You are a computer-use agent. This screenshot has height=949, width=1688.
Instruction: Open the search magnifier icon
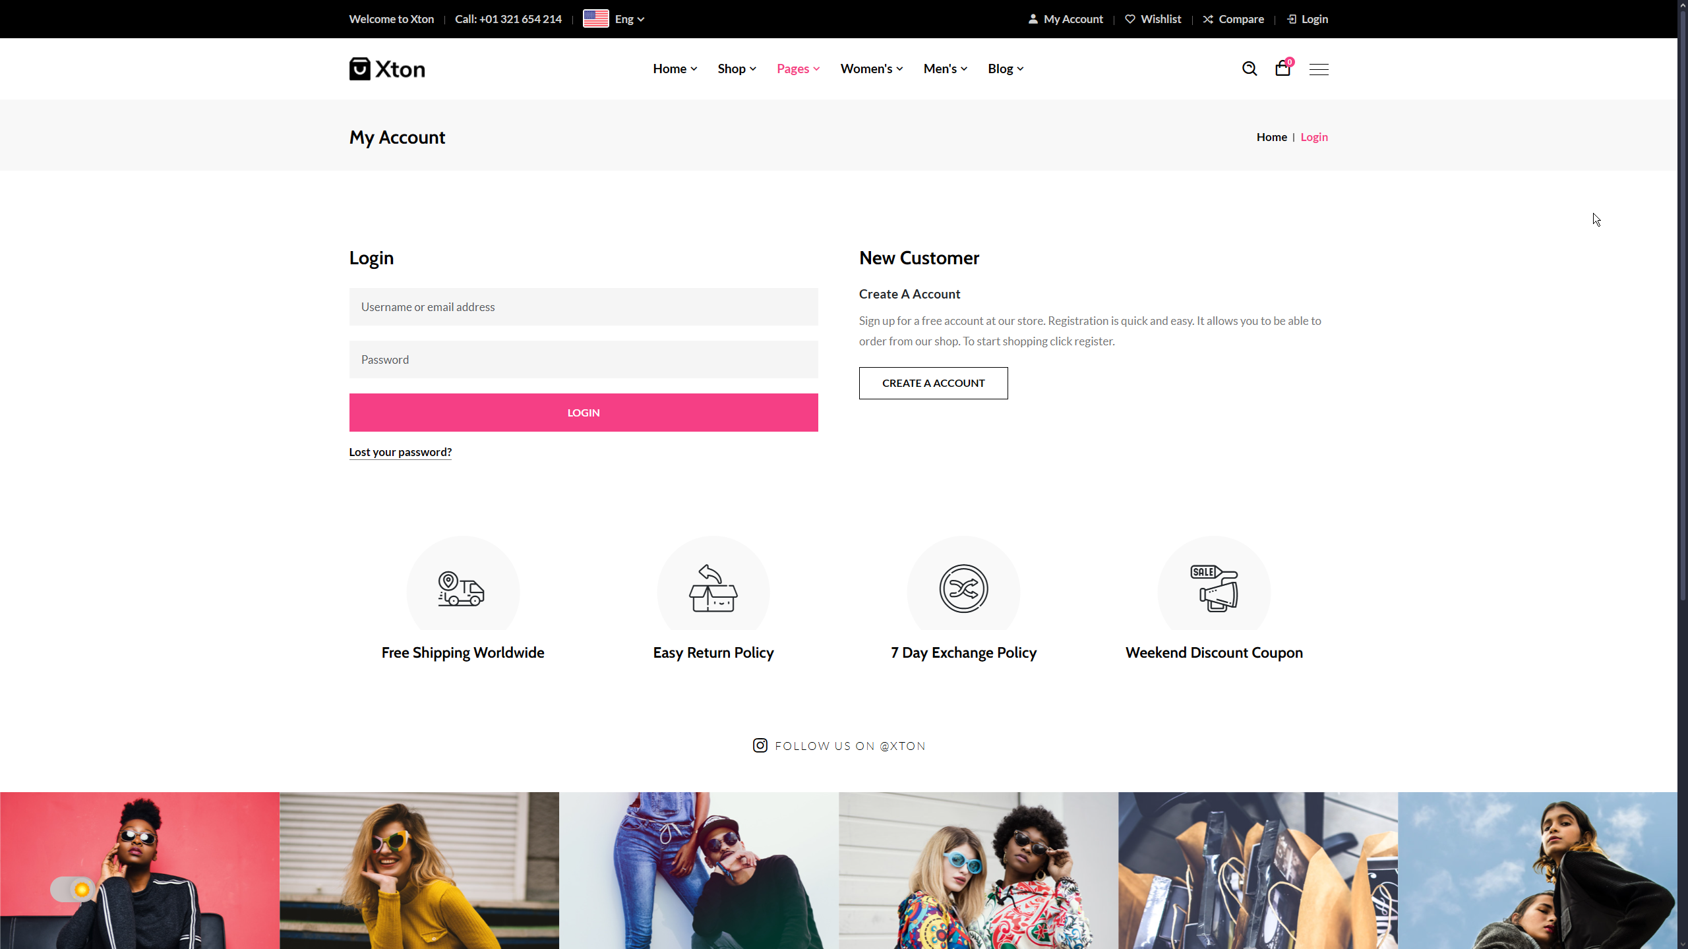(1249, 69)
